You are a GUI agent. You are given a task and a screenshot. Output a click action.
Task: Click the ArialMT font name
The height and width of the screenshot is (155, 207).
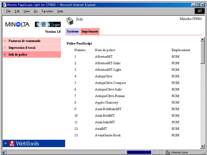(101, 129)
